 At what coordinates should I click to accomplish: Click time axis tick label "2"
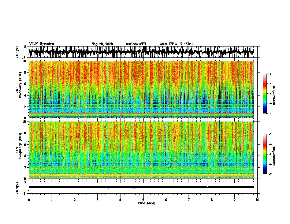[x=75, y=200]
